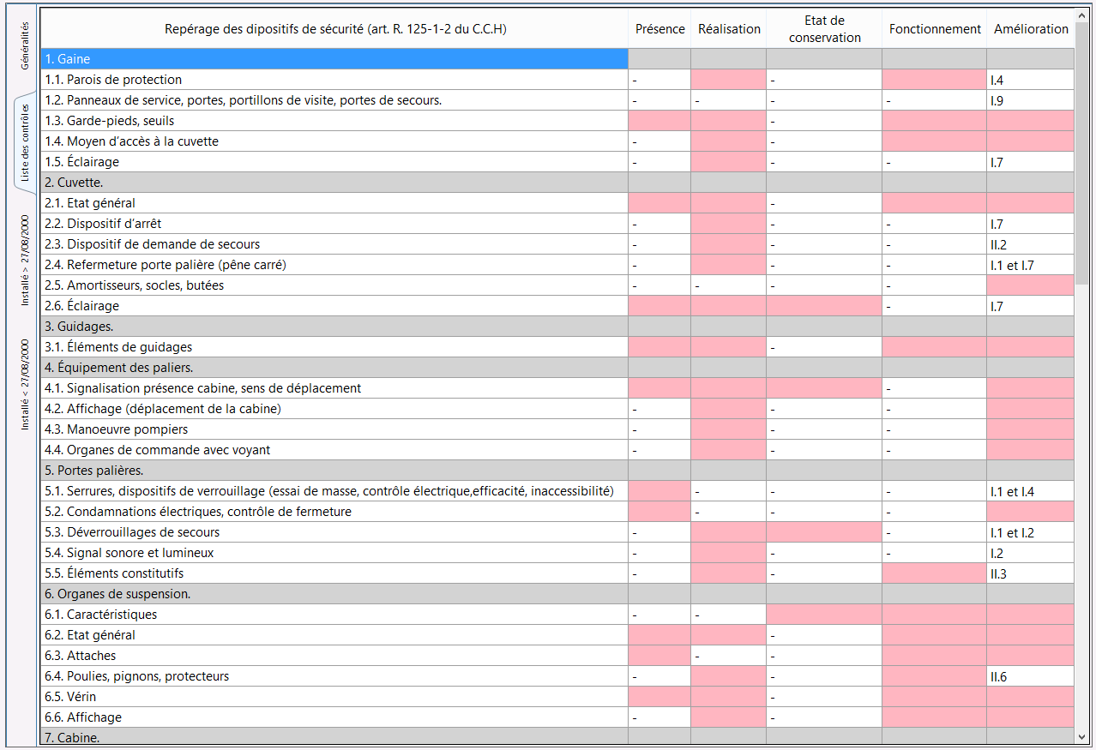Select Amélioration cell showing II.2
This screenshot has height=750, width=1096.
pyautogui.click(x=1030, y=244)
